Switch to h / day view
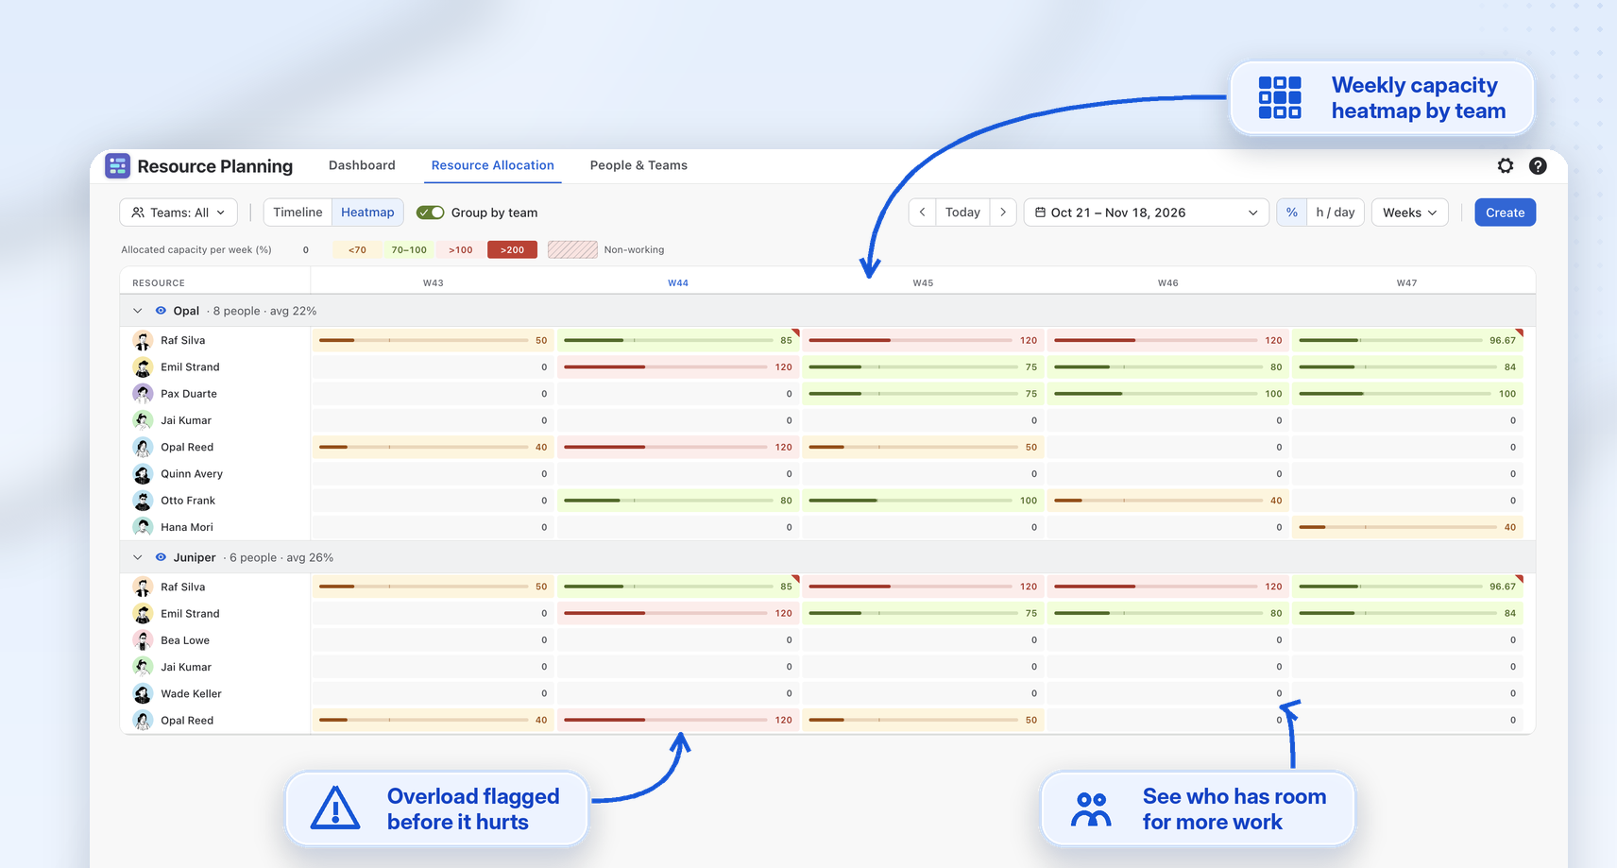1617x868 pixels. (1335, 213)
